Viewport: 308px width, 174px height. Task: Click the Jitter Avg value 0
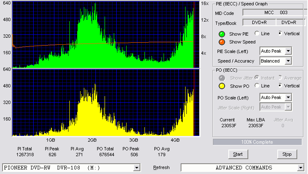(283, 126)
